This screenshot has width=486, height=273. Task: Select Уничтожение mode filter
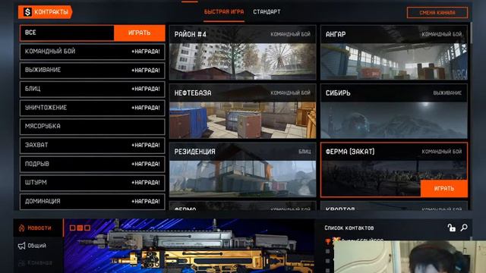(x=92, y=108)
